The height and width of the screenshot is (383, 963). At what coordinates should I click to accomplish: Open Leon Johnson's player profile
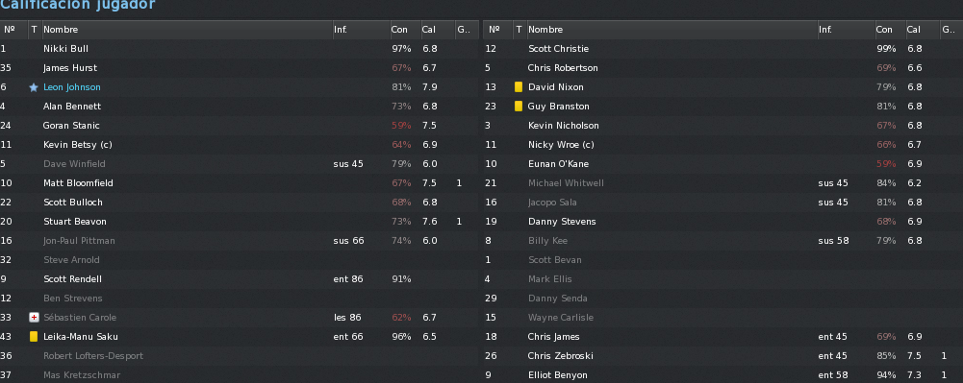coord(72,87)
